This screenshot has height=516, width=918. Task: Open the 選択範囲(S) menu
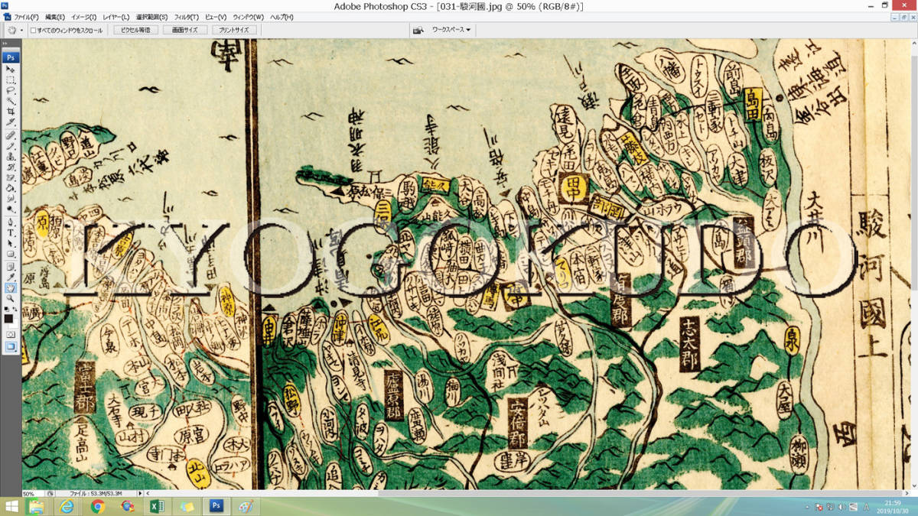point(152,16)
